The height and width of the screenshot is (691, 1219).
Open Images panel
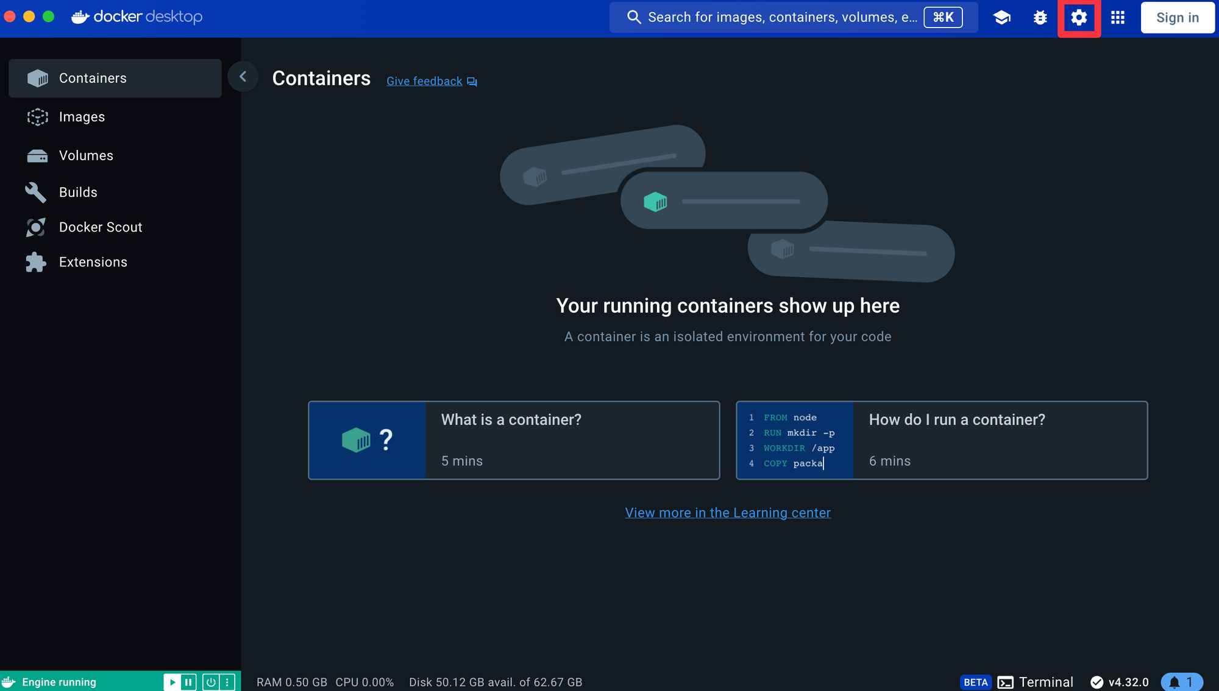click(81, 116)
